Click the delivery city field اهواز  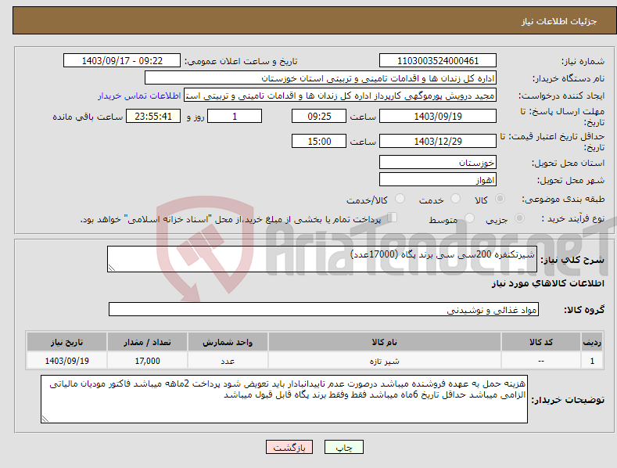(x=438, y=180)
